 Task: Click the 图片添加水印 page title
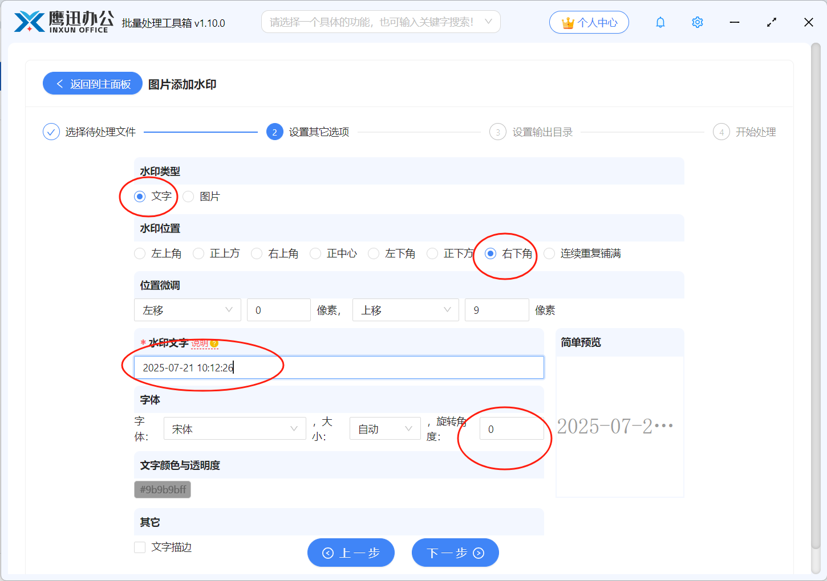[182, 84]
